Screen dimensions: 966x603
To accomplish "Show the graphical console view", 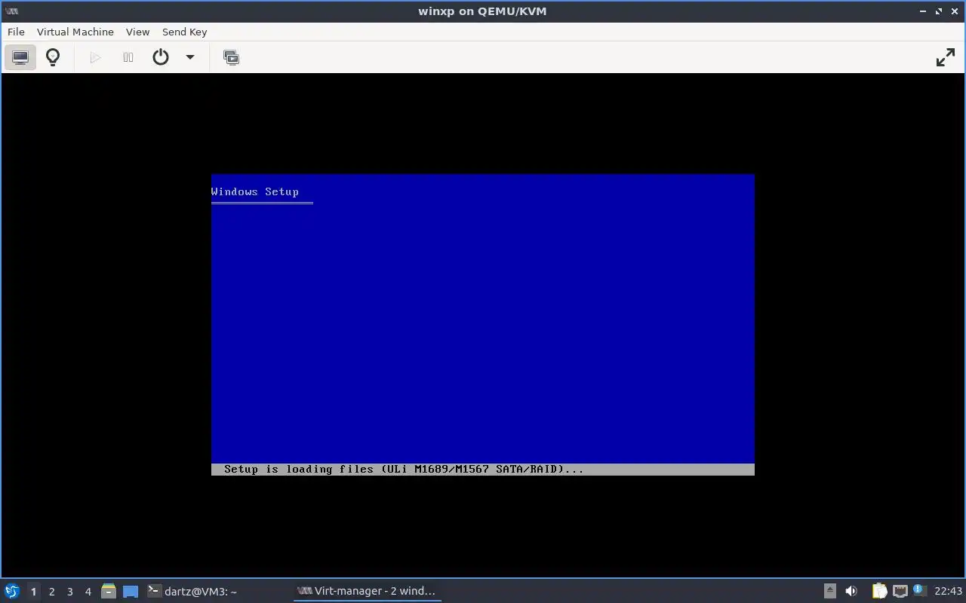I will (20, 57).
